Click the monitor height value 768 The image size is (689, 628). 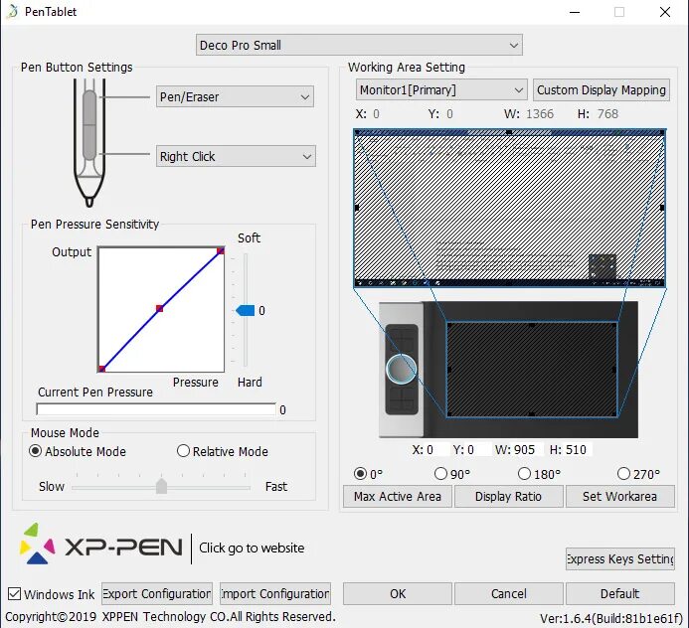[x=607, y=113]
